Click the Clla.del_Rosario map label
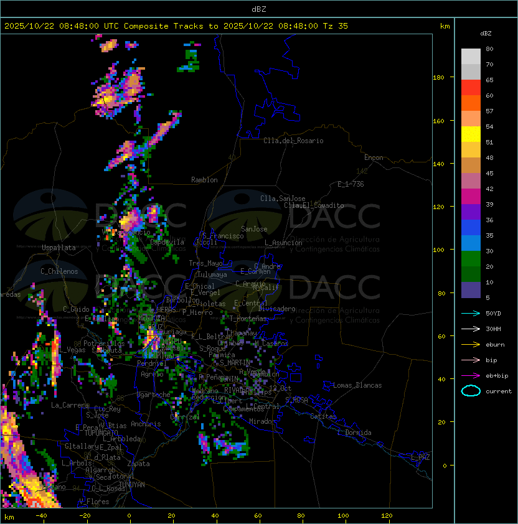Screen dimensions: 518x524 point(293,141)
